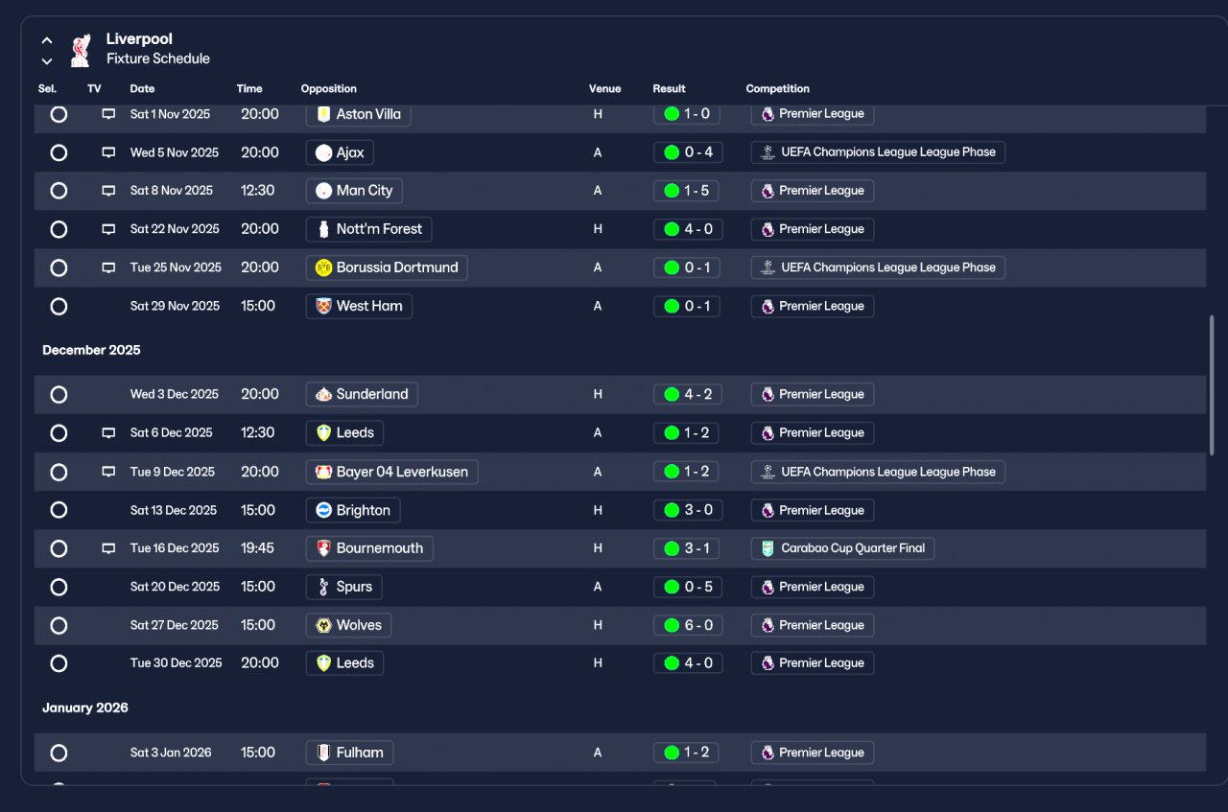This screenshot has height=812, width=1228.
Task: Click the January 2026 month heading
Action: (x=85, y=708)
